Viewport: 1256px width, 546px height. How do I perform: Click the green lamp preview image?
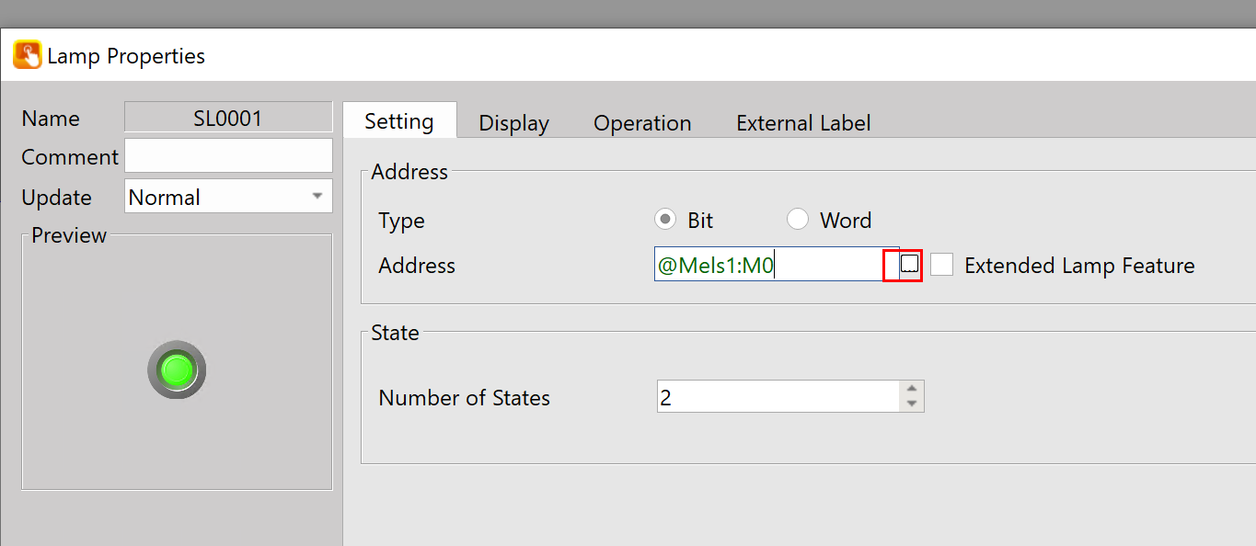click(177, 370)
